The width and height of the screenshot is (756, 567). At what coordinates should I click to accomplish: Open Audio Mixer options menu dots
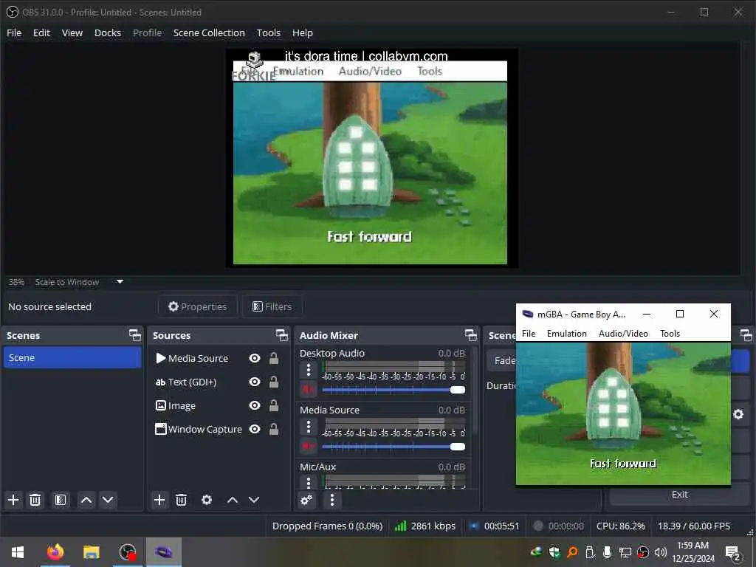[332, 500]
